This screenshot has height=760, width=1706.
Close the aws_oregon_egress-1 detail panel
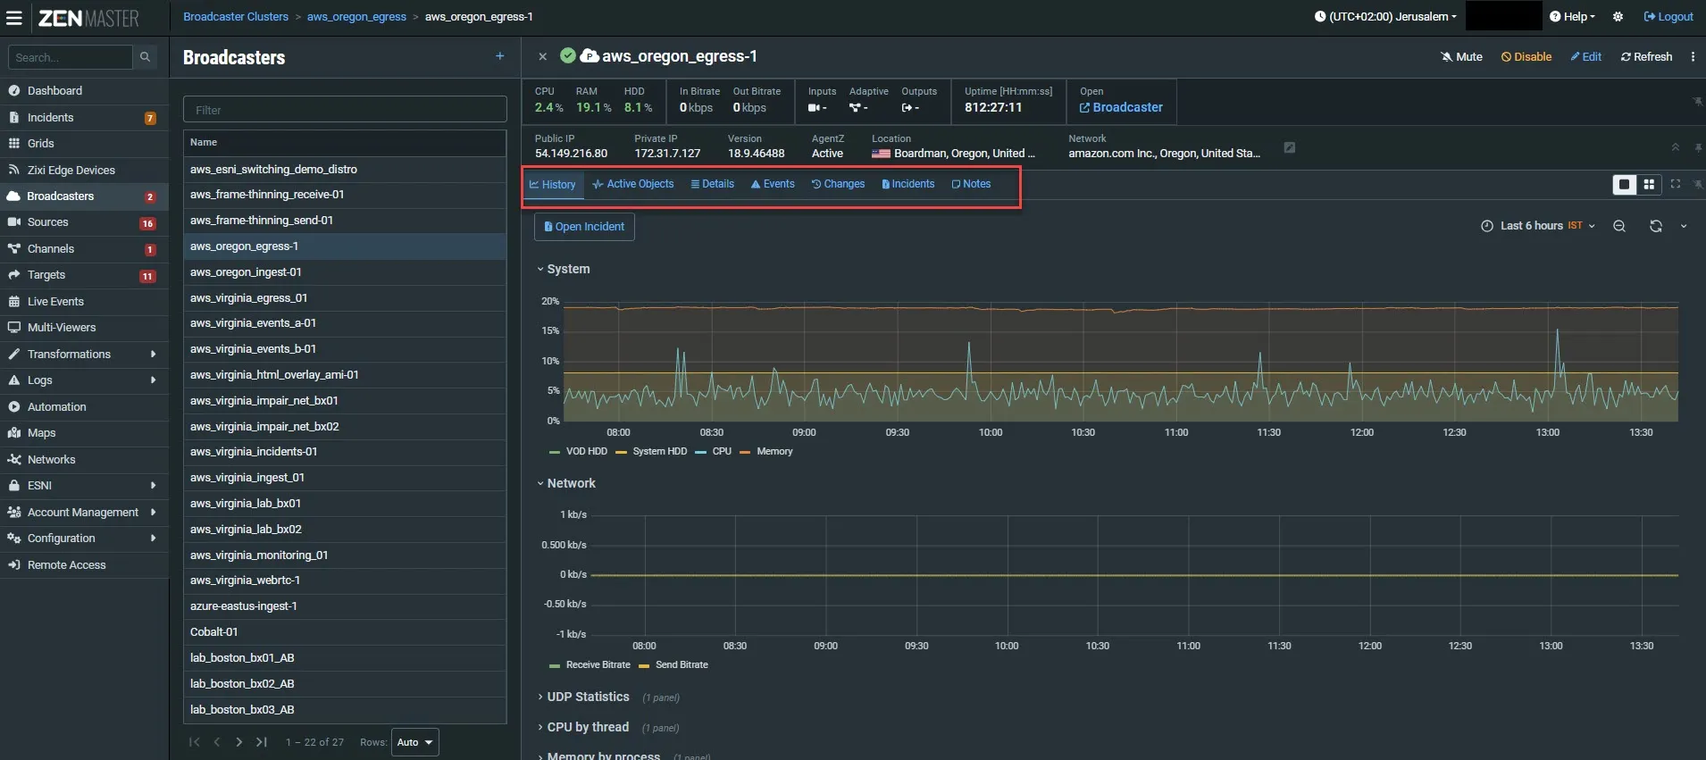[542, 56]
